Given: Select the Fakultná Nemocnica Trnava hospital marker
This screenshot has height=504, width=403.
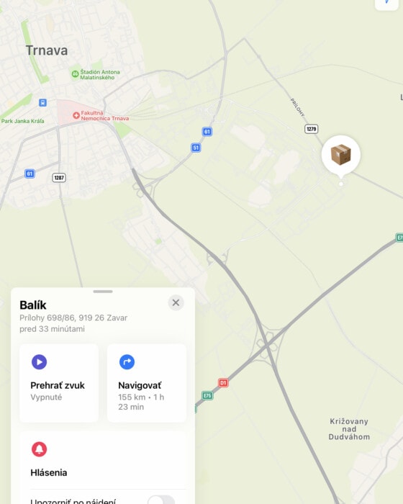Looking at the screenshot, I should [76, 115].
